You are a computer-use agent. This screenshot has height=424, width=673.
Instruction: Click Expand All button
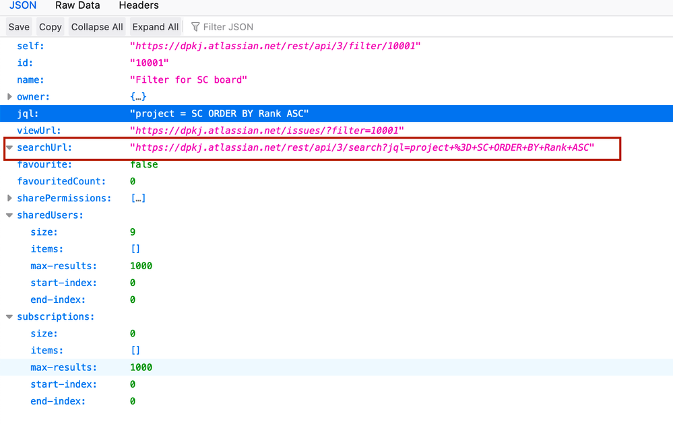click(156, 27)
